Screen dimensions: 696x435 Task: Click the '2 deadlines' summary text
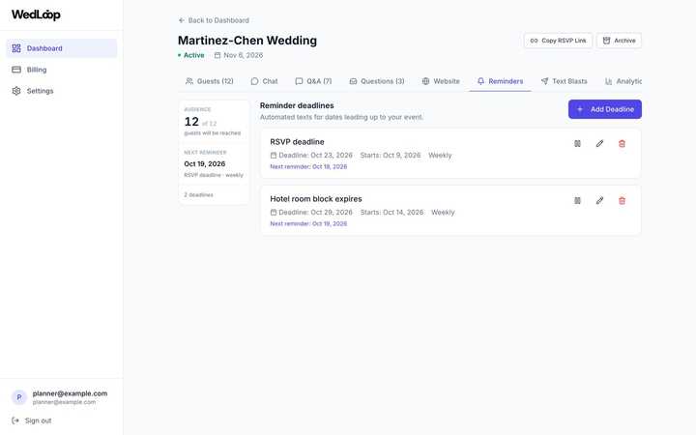click(198, 195)
